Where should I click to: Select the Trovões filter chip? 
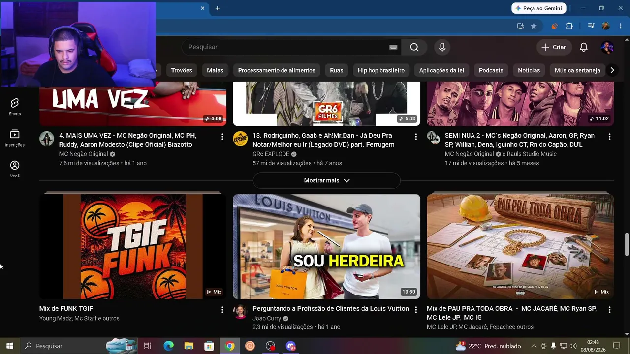(x=182, y=70)
